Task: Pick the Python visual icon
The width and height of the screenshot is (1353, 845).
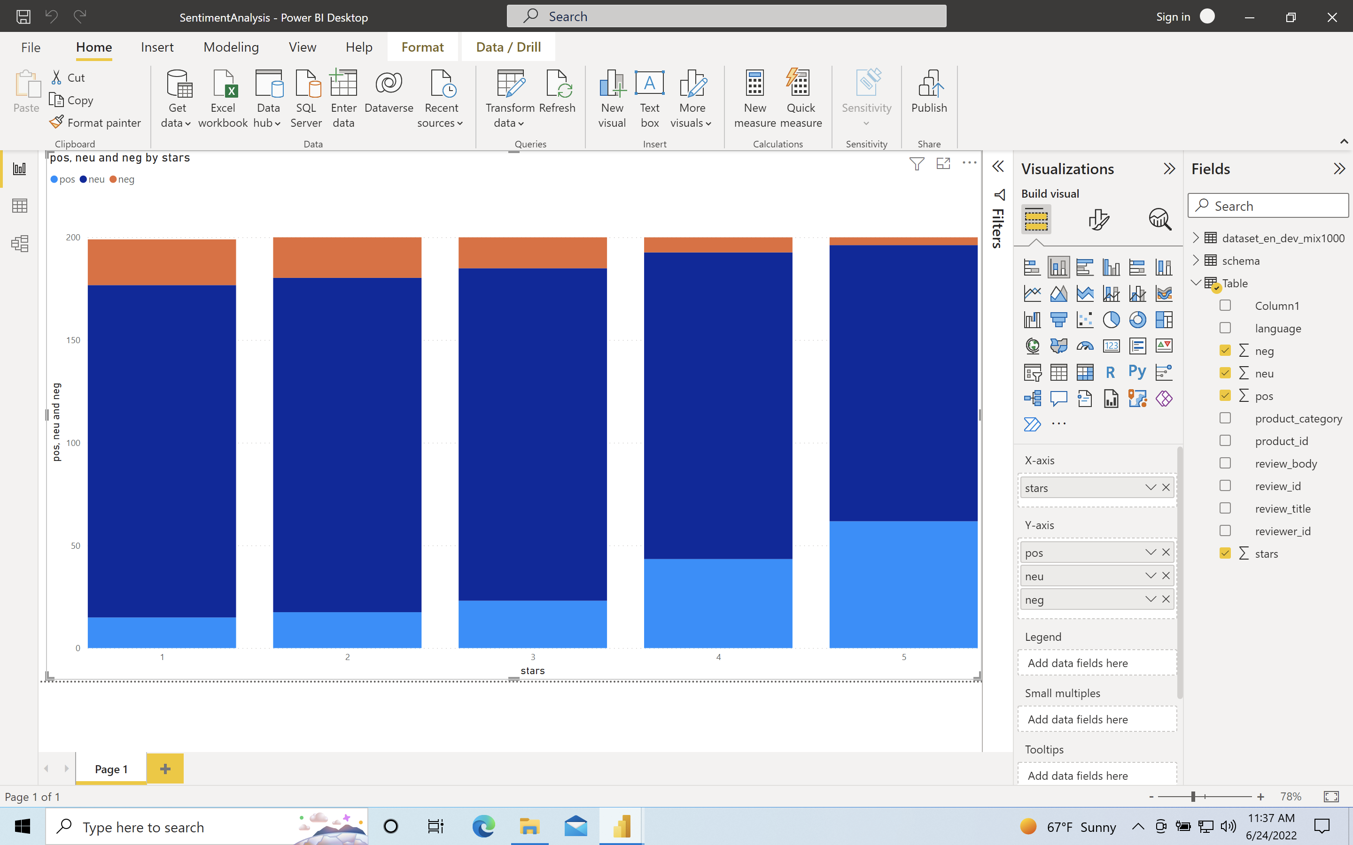Action: (1137, 372)
